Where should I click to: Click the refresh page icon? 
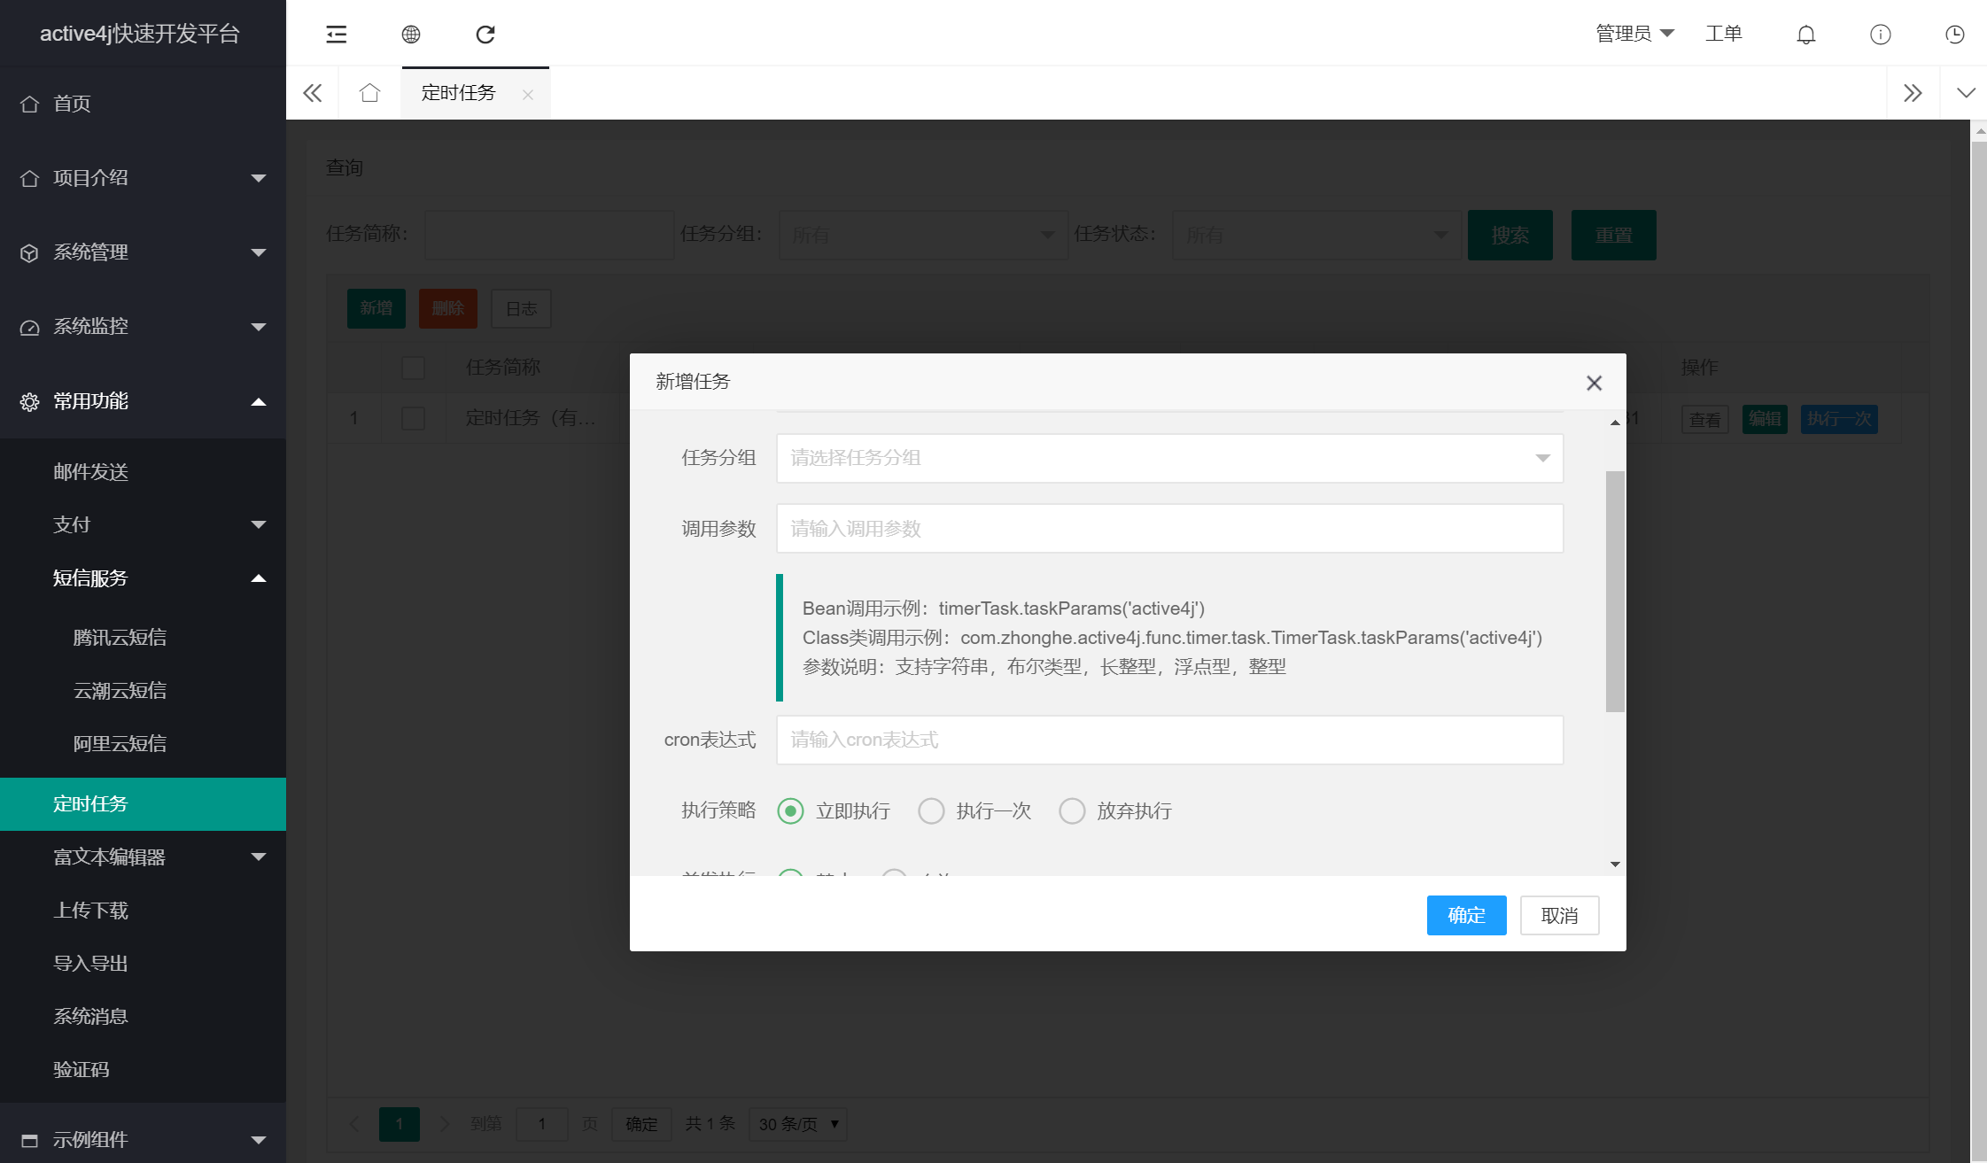(x=485, y=35)
